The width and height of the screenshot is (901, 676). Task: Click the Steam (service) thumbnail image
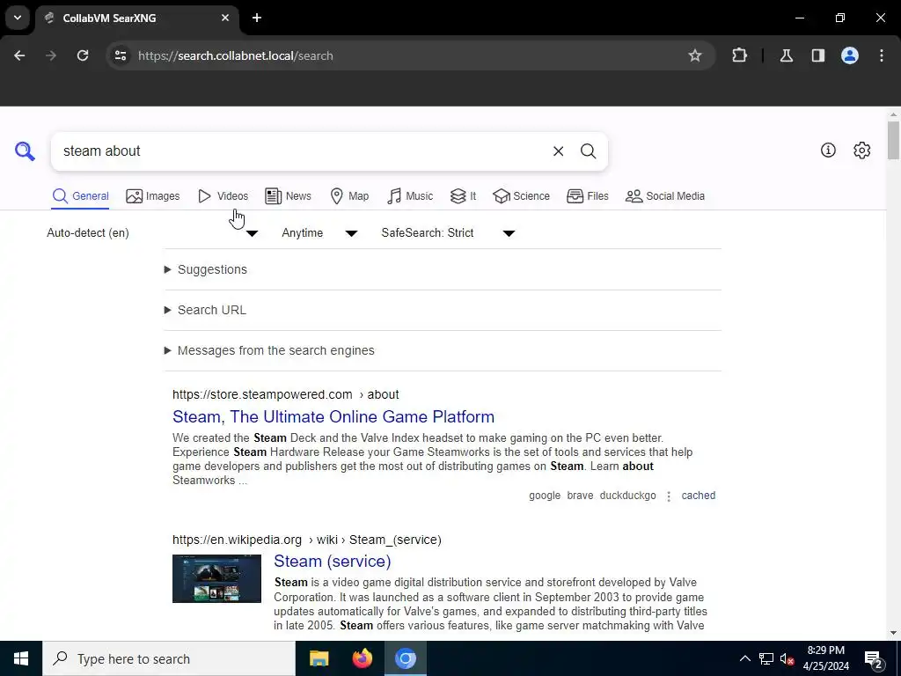[x=216, y=578]
